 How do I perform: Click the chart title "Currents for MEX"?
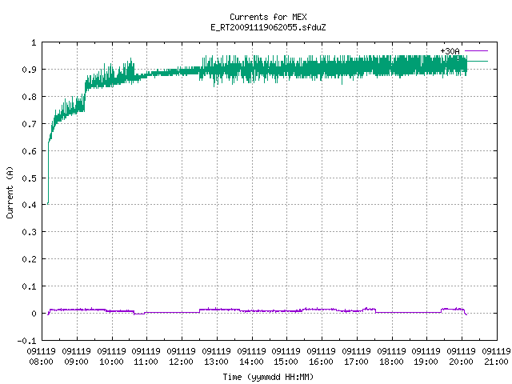(268, 17)
